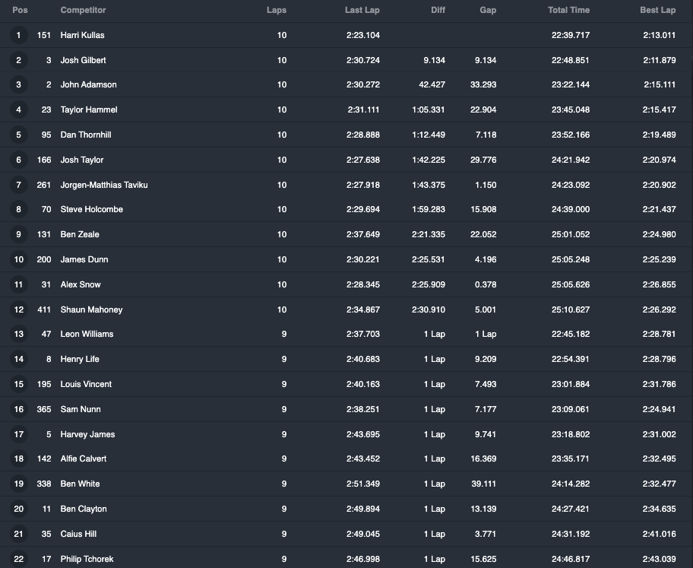Image resolution: width=693 pixels, height=568 pixels.
Task: Click the vertical scrollbar on right edge
Action: (691, 284)
